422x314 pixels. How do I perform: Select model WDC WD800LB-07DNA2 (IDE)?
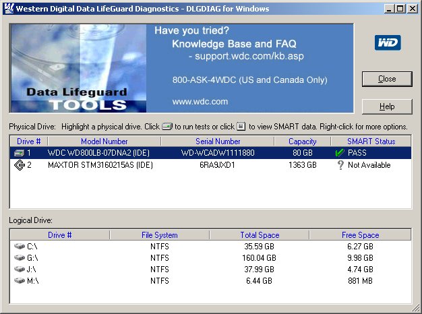(98, 153)
